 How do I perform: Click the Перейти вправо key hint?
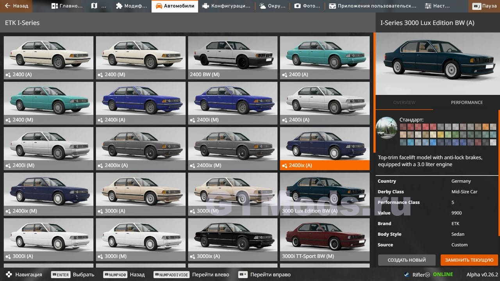point(264,274)
